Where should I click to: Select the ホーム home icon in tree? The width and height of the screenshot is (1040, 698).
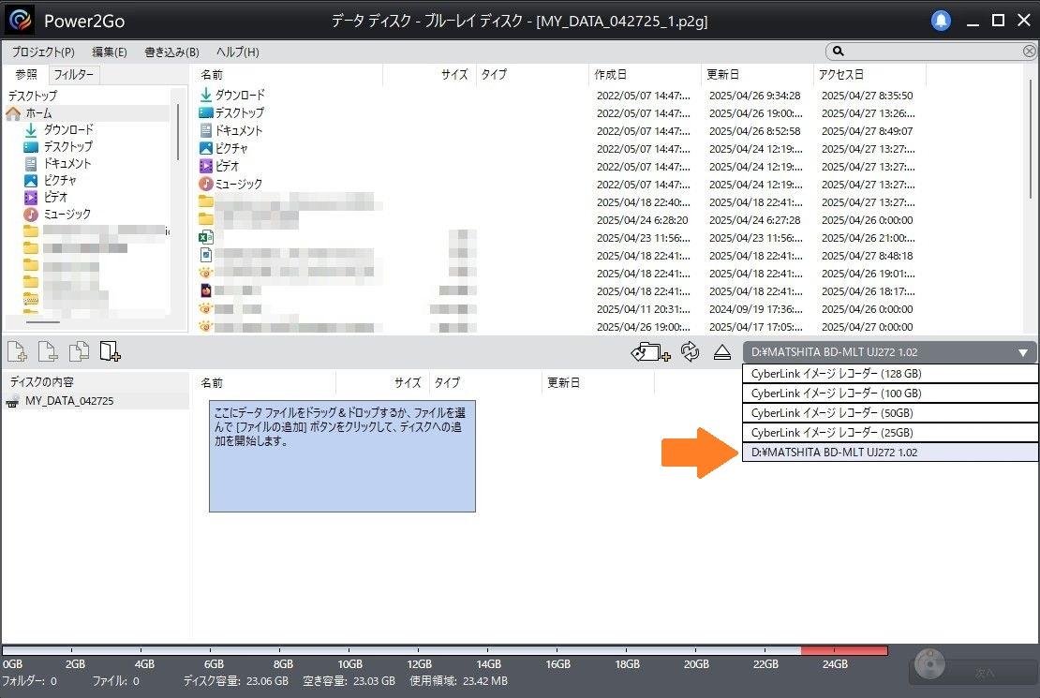[x=13, y=113]
